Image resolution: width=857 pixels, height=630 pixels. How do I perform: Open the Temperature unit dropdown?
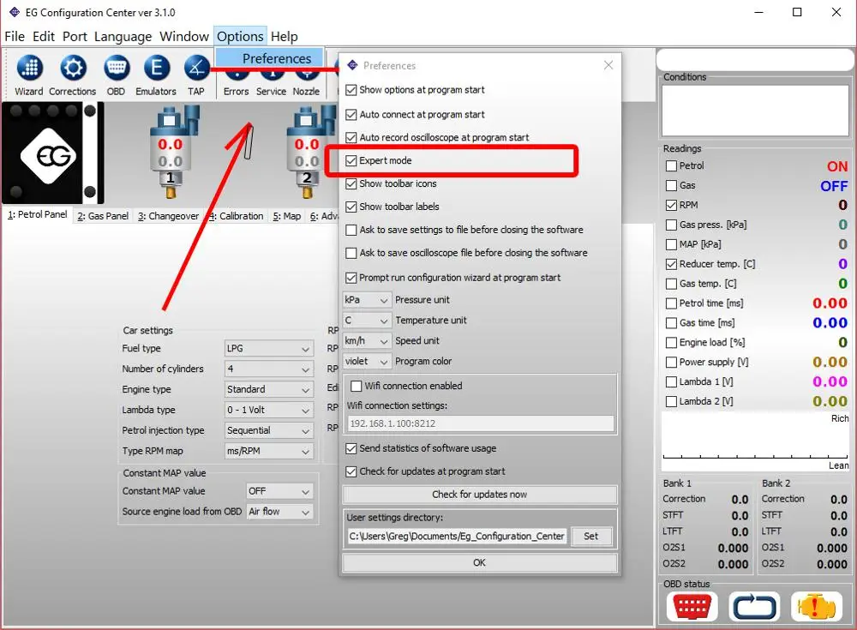(x=367, y=320)
